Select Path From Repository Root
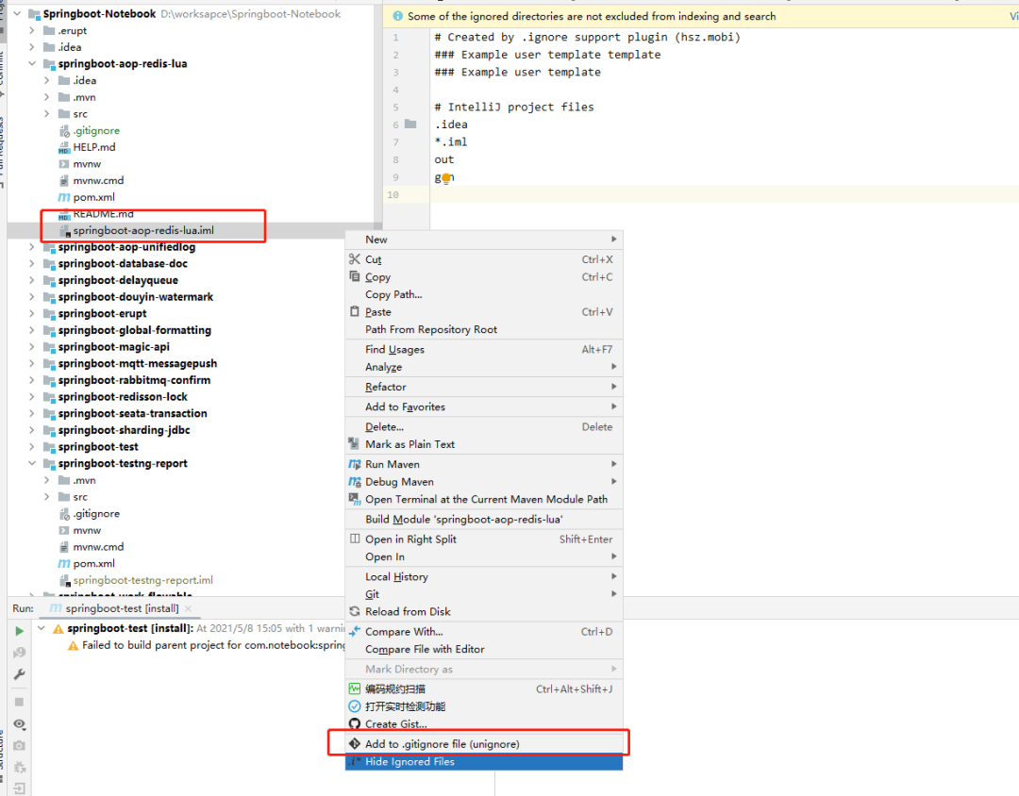The width and height of the screenshot is (1019, 796). tap(484, 329)
